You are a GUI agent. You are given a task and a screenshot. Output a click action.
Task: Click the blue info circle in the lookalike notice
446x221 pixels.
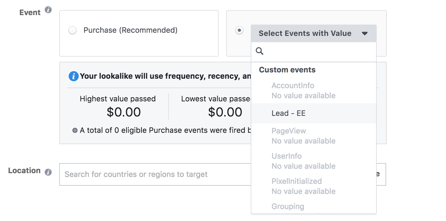[73, 76]
